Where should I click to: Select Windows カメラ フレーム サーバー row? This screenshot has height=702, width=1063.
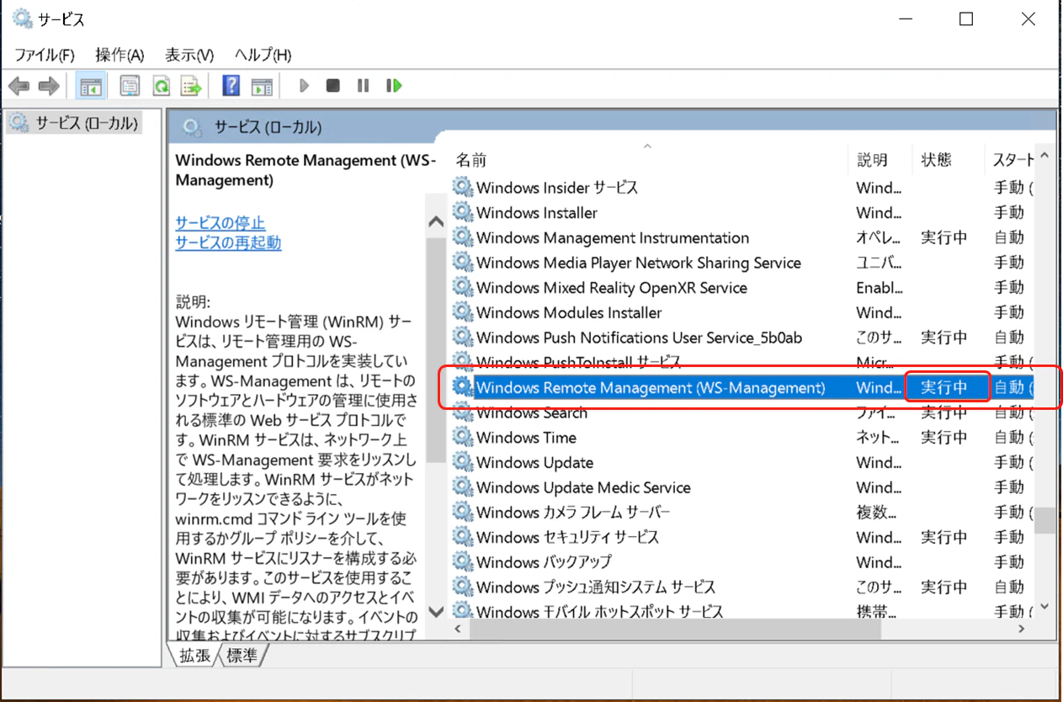tap(741, 512)
